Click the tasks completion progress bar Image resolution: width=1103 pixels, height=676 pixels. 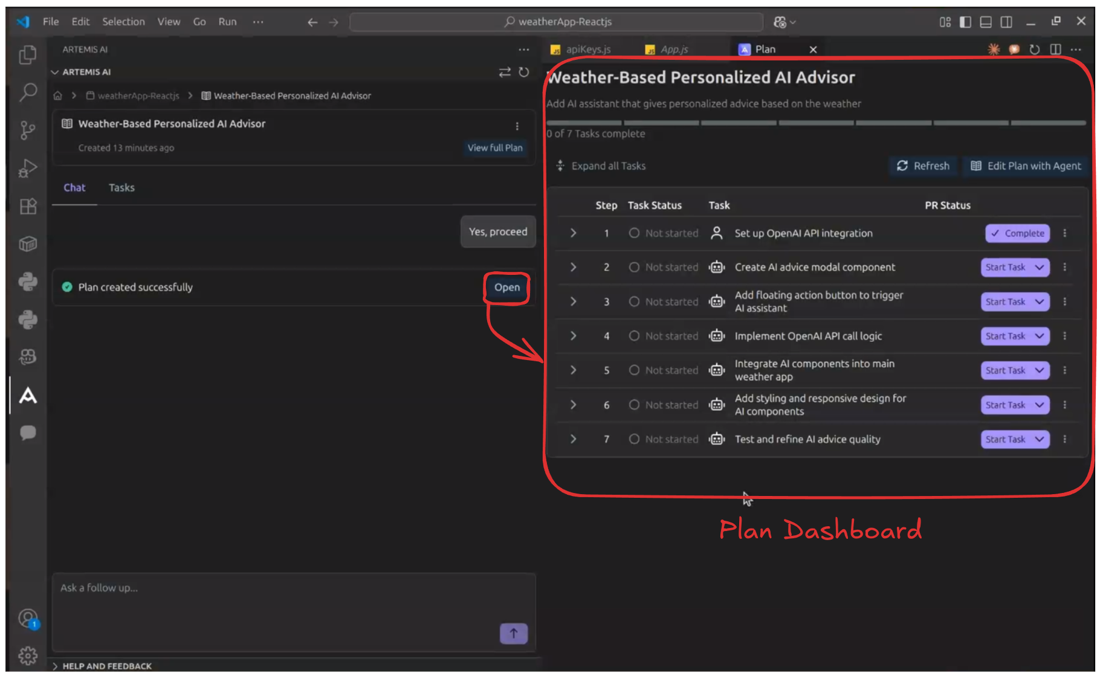[x=816, y=123]
